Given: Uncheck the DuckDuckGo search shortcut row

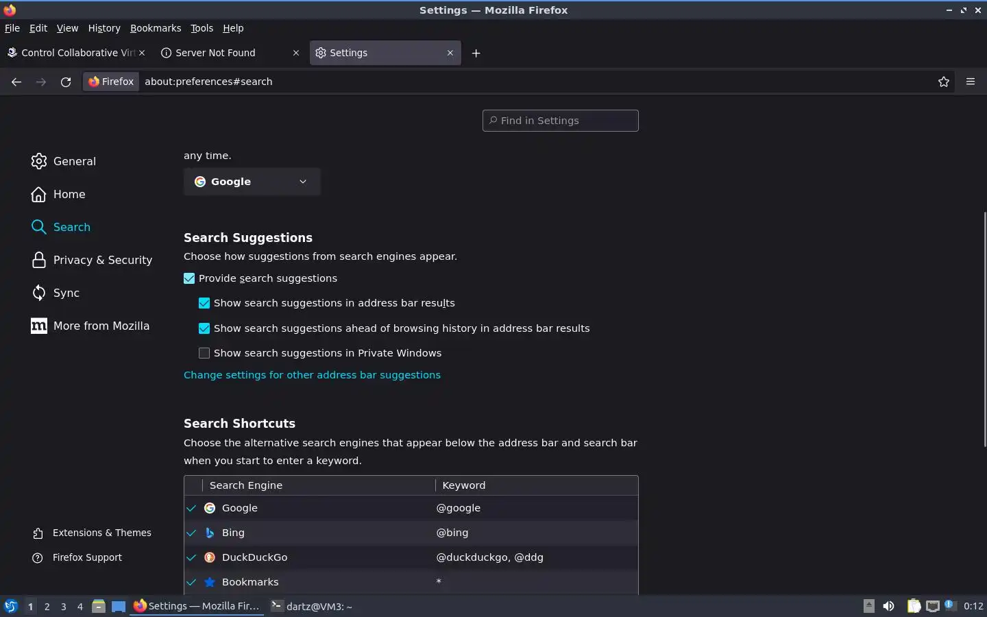Looking at the screenshot, I should pyautogui.click(x=191, y=557).
